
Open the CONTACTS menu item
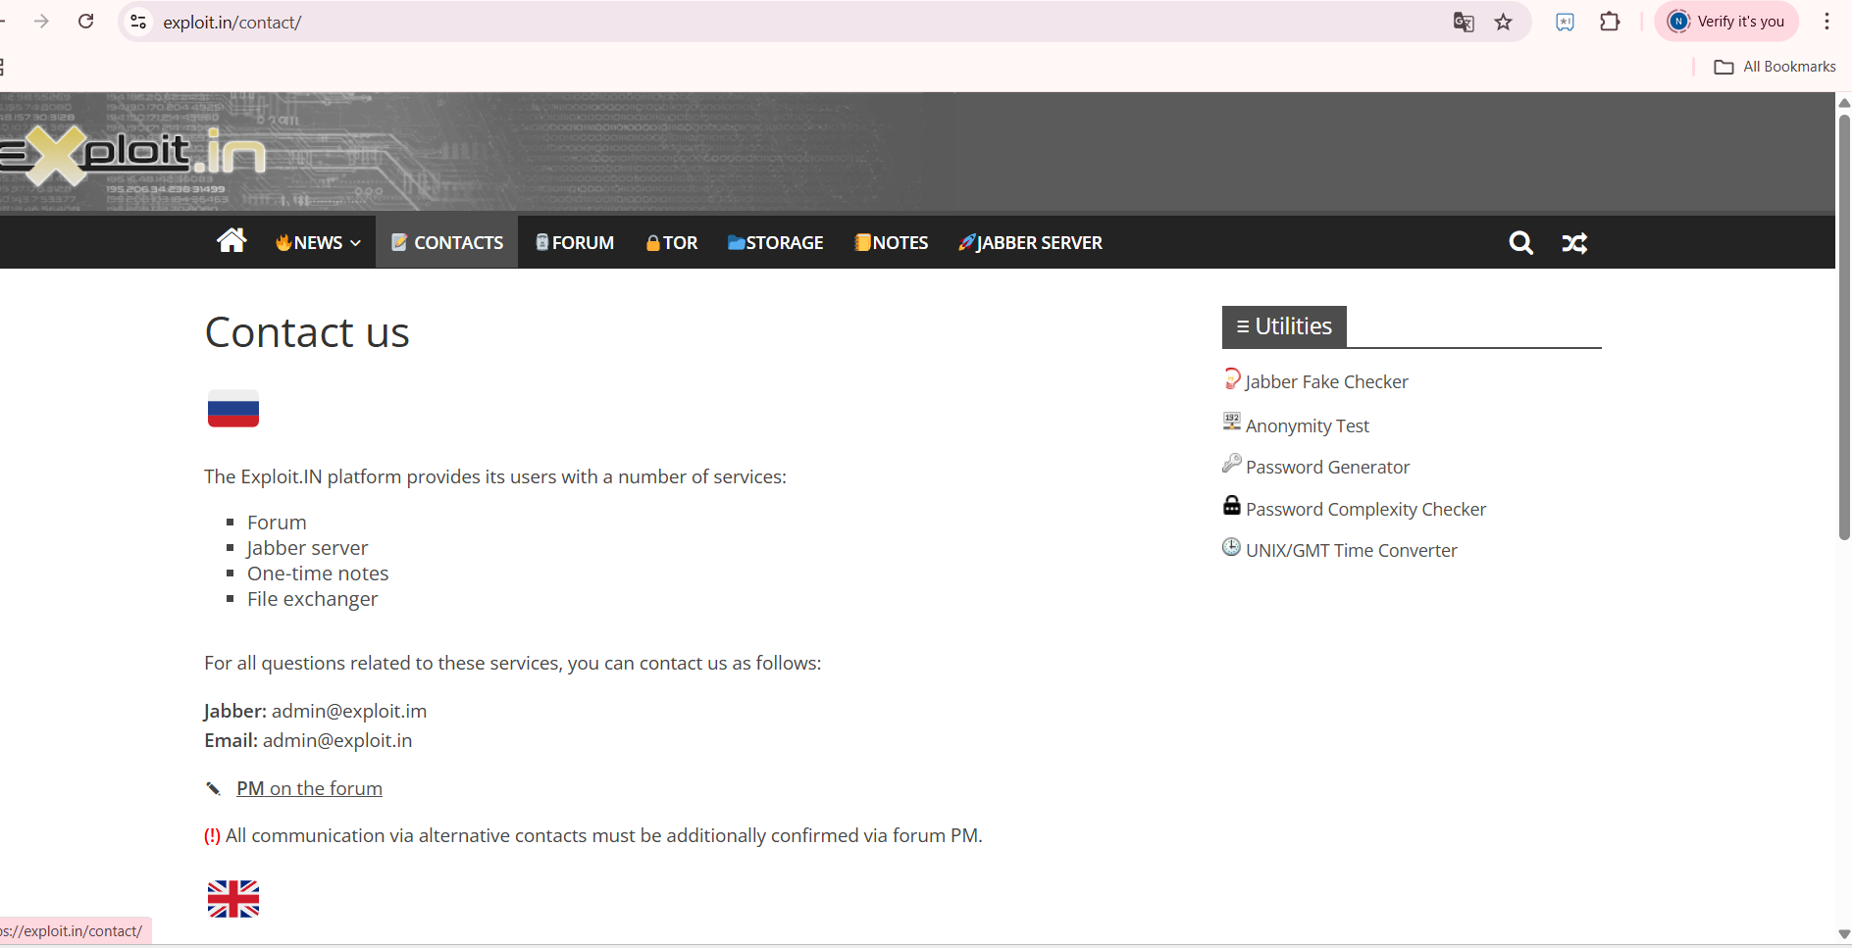pyautogui.click(x=447, y=242)
